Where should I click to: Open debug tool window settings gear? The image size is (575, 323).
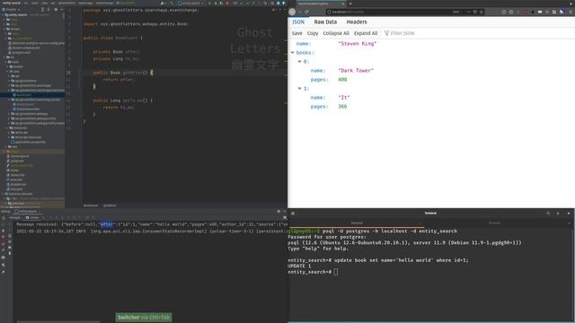point(279,212)
